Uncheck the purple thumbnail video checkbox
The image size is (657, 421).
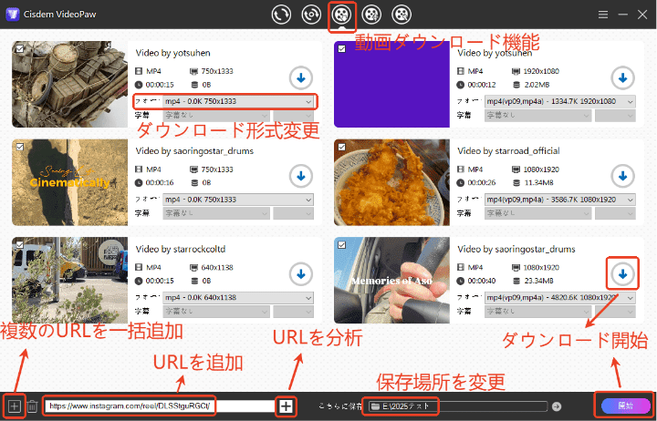[342, 49]
